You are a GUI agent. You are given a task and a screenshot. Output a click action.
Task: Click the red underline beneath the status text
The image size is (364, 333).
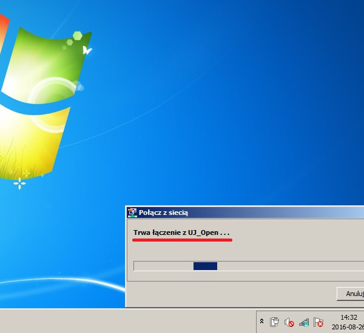click(182, 240)
